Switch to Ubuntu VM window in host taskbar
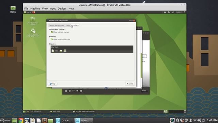Screen dimensions: 218x123 (83, 120)
